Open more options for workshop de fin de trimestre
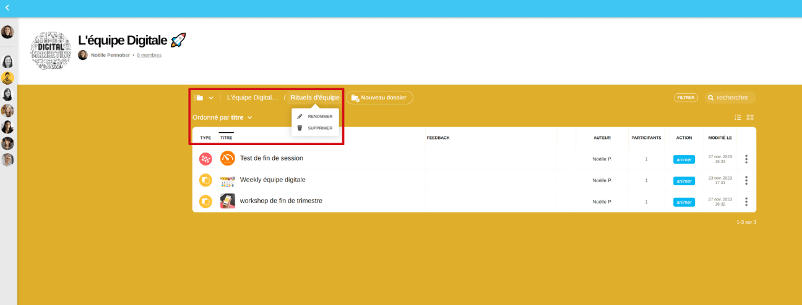Screen dimensions: 802x305 point(746,202)
